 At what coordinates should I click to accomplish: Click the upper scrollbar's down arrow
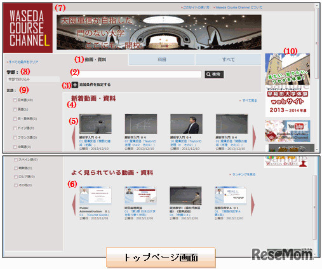point(317,149)
